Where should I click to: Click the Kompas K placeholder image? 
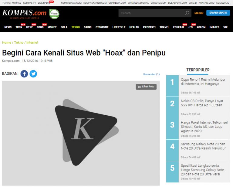click(81, 133)
